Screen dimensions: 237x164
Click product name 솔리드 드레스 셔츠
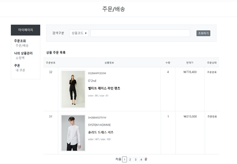tap(101, 132)
